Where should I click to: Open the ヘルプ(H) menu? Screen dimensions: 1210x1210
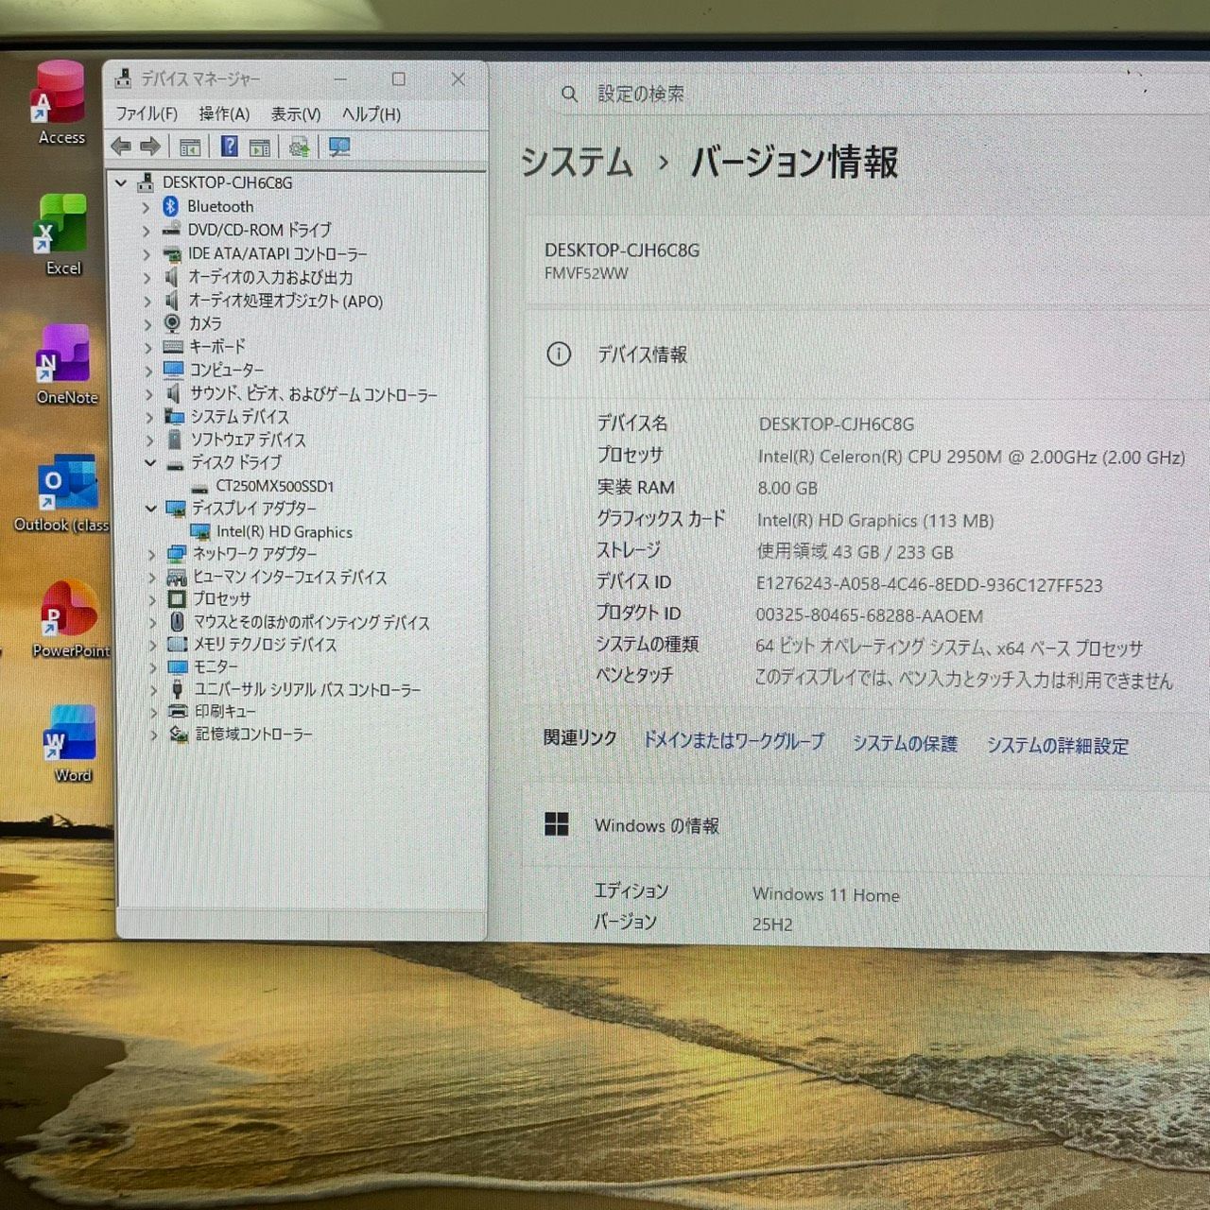[372, 113]
